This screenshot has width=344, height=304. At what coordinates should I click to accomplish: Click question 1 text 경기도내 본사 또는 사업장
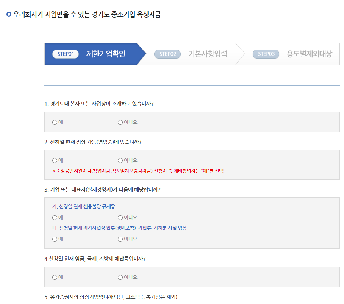coord(99,104)
